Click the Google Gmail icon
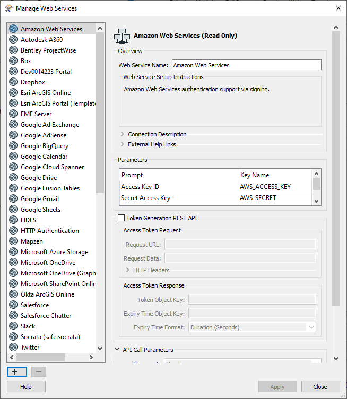 pos(13,199)
